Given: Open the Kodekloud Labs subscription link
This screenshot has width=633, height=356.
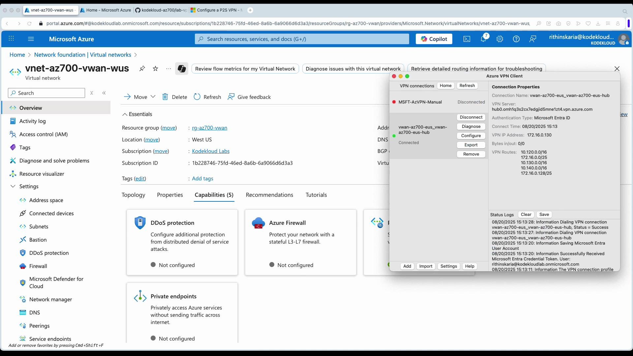Looking at the screenshot, I should pyautogui.click(x=211, y=151).
